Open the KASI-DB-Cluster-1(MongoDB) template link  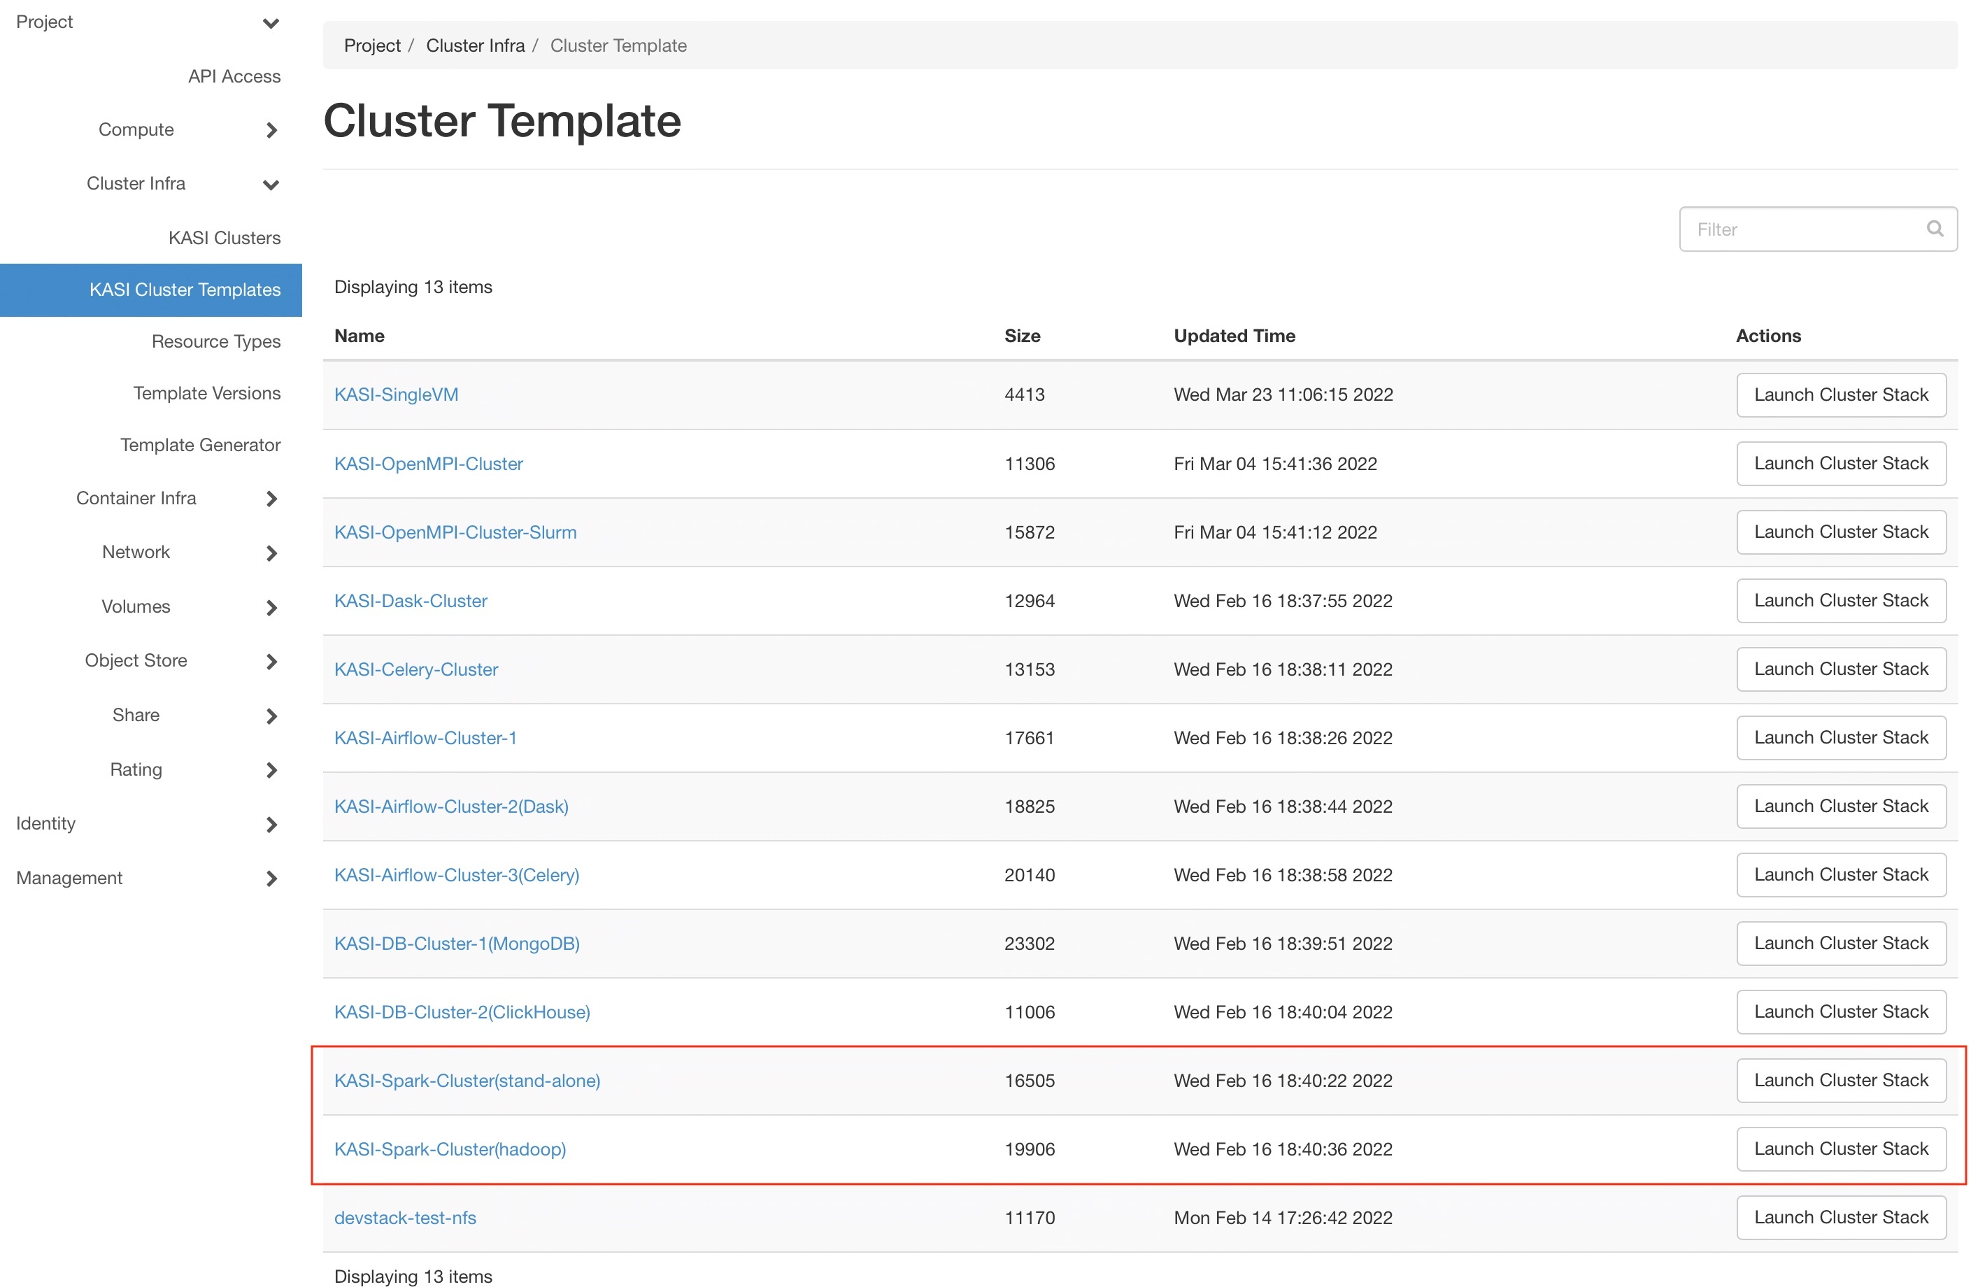point(456,944)
